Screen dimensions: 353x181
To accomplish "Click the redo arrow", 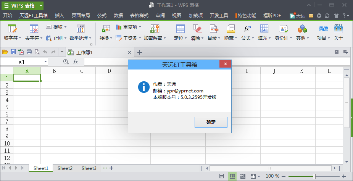I will point(53,52).
